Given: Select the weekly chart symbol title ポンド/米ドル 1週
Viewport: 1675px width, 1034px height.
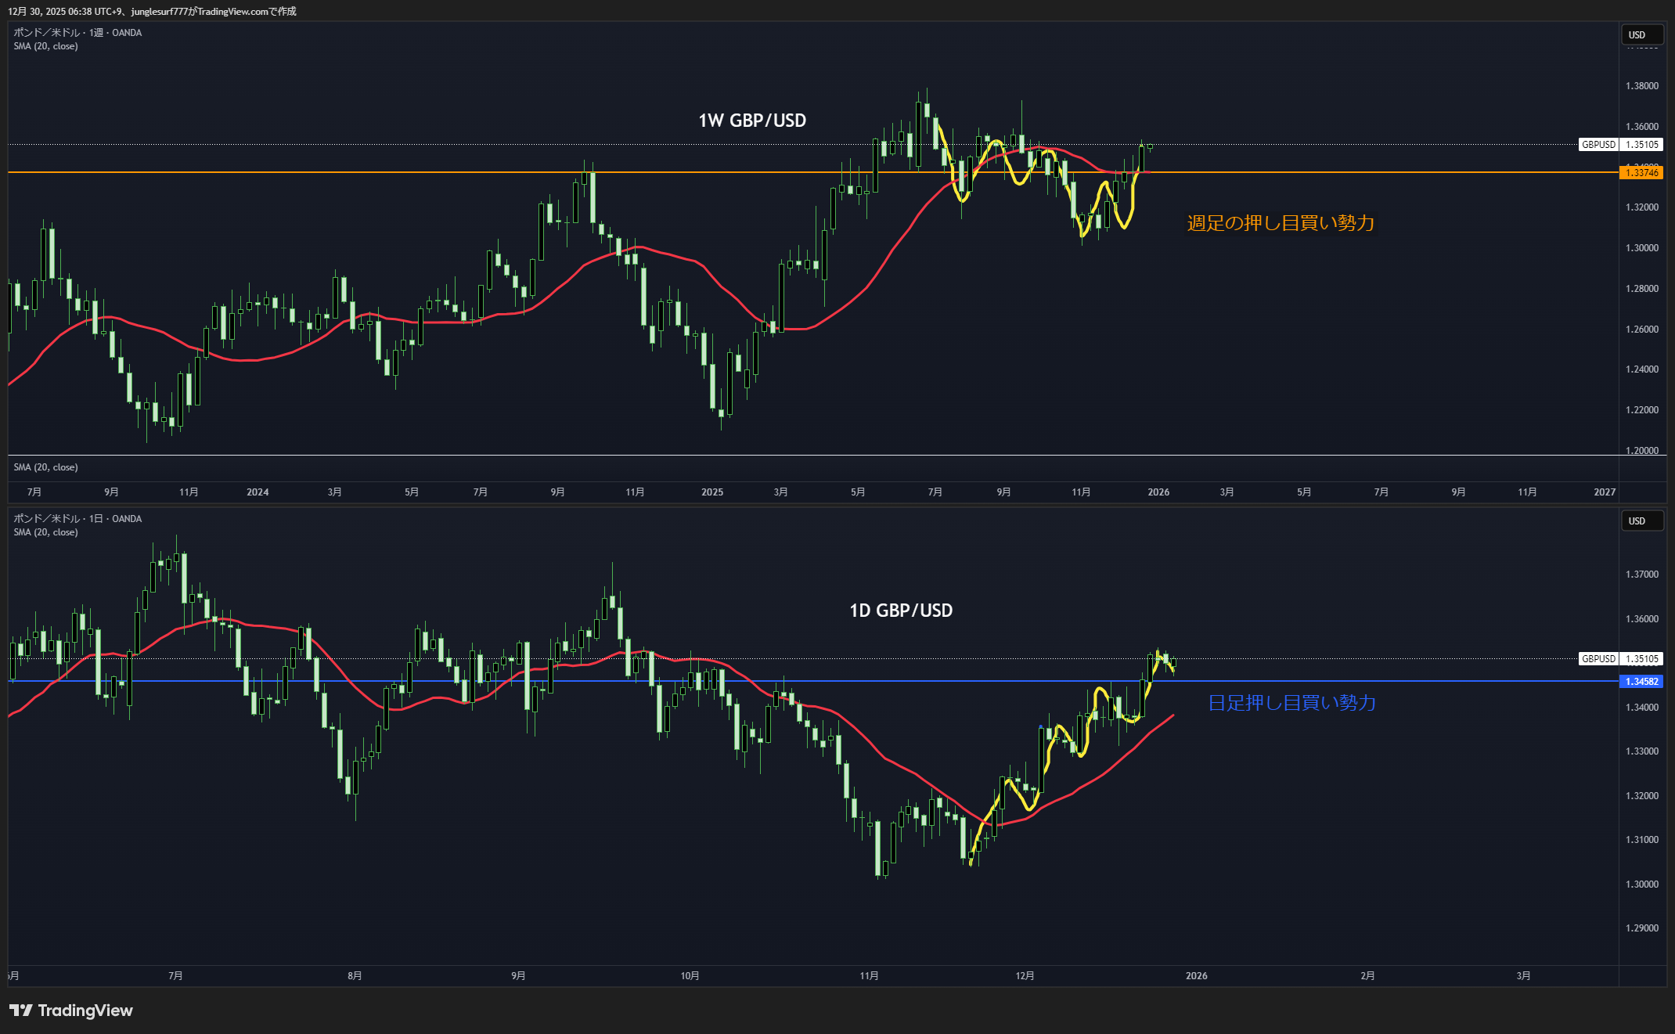Looking at the screenshot, I should tap(77, 33).
